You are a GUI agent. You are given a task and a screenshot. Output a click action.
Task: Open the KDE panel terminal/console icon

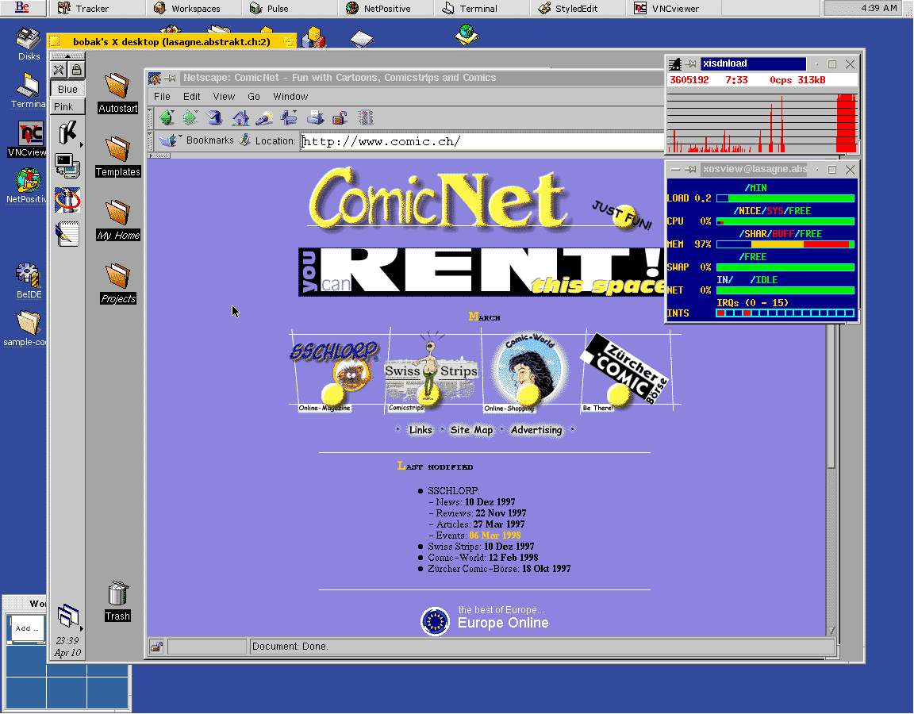click(x=67, y=166)
